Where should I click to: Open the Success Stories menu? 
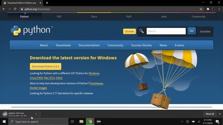click(141, 45)
